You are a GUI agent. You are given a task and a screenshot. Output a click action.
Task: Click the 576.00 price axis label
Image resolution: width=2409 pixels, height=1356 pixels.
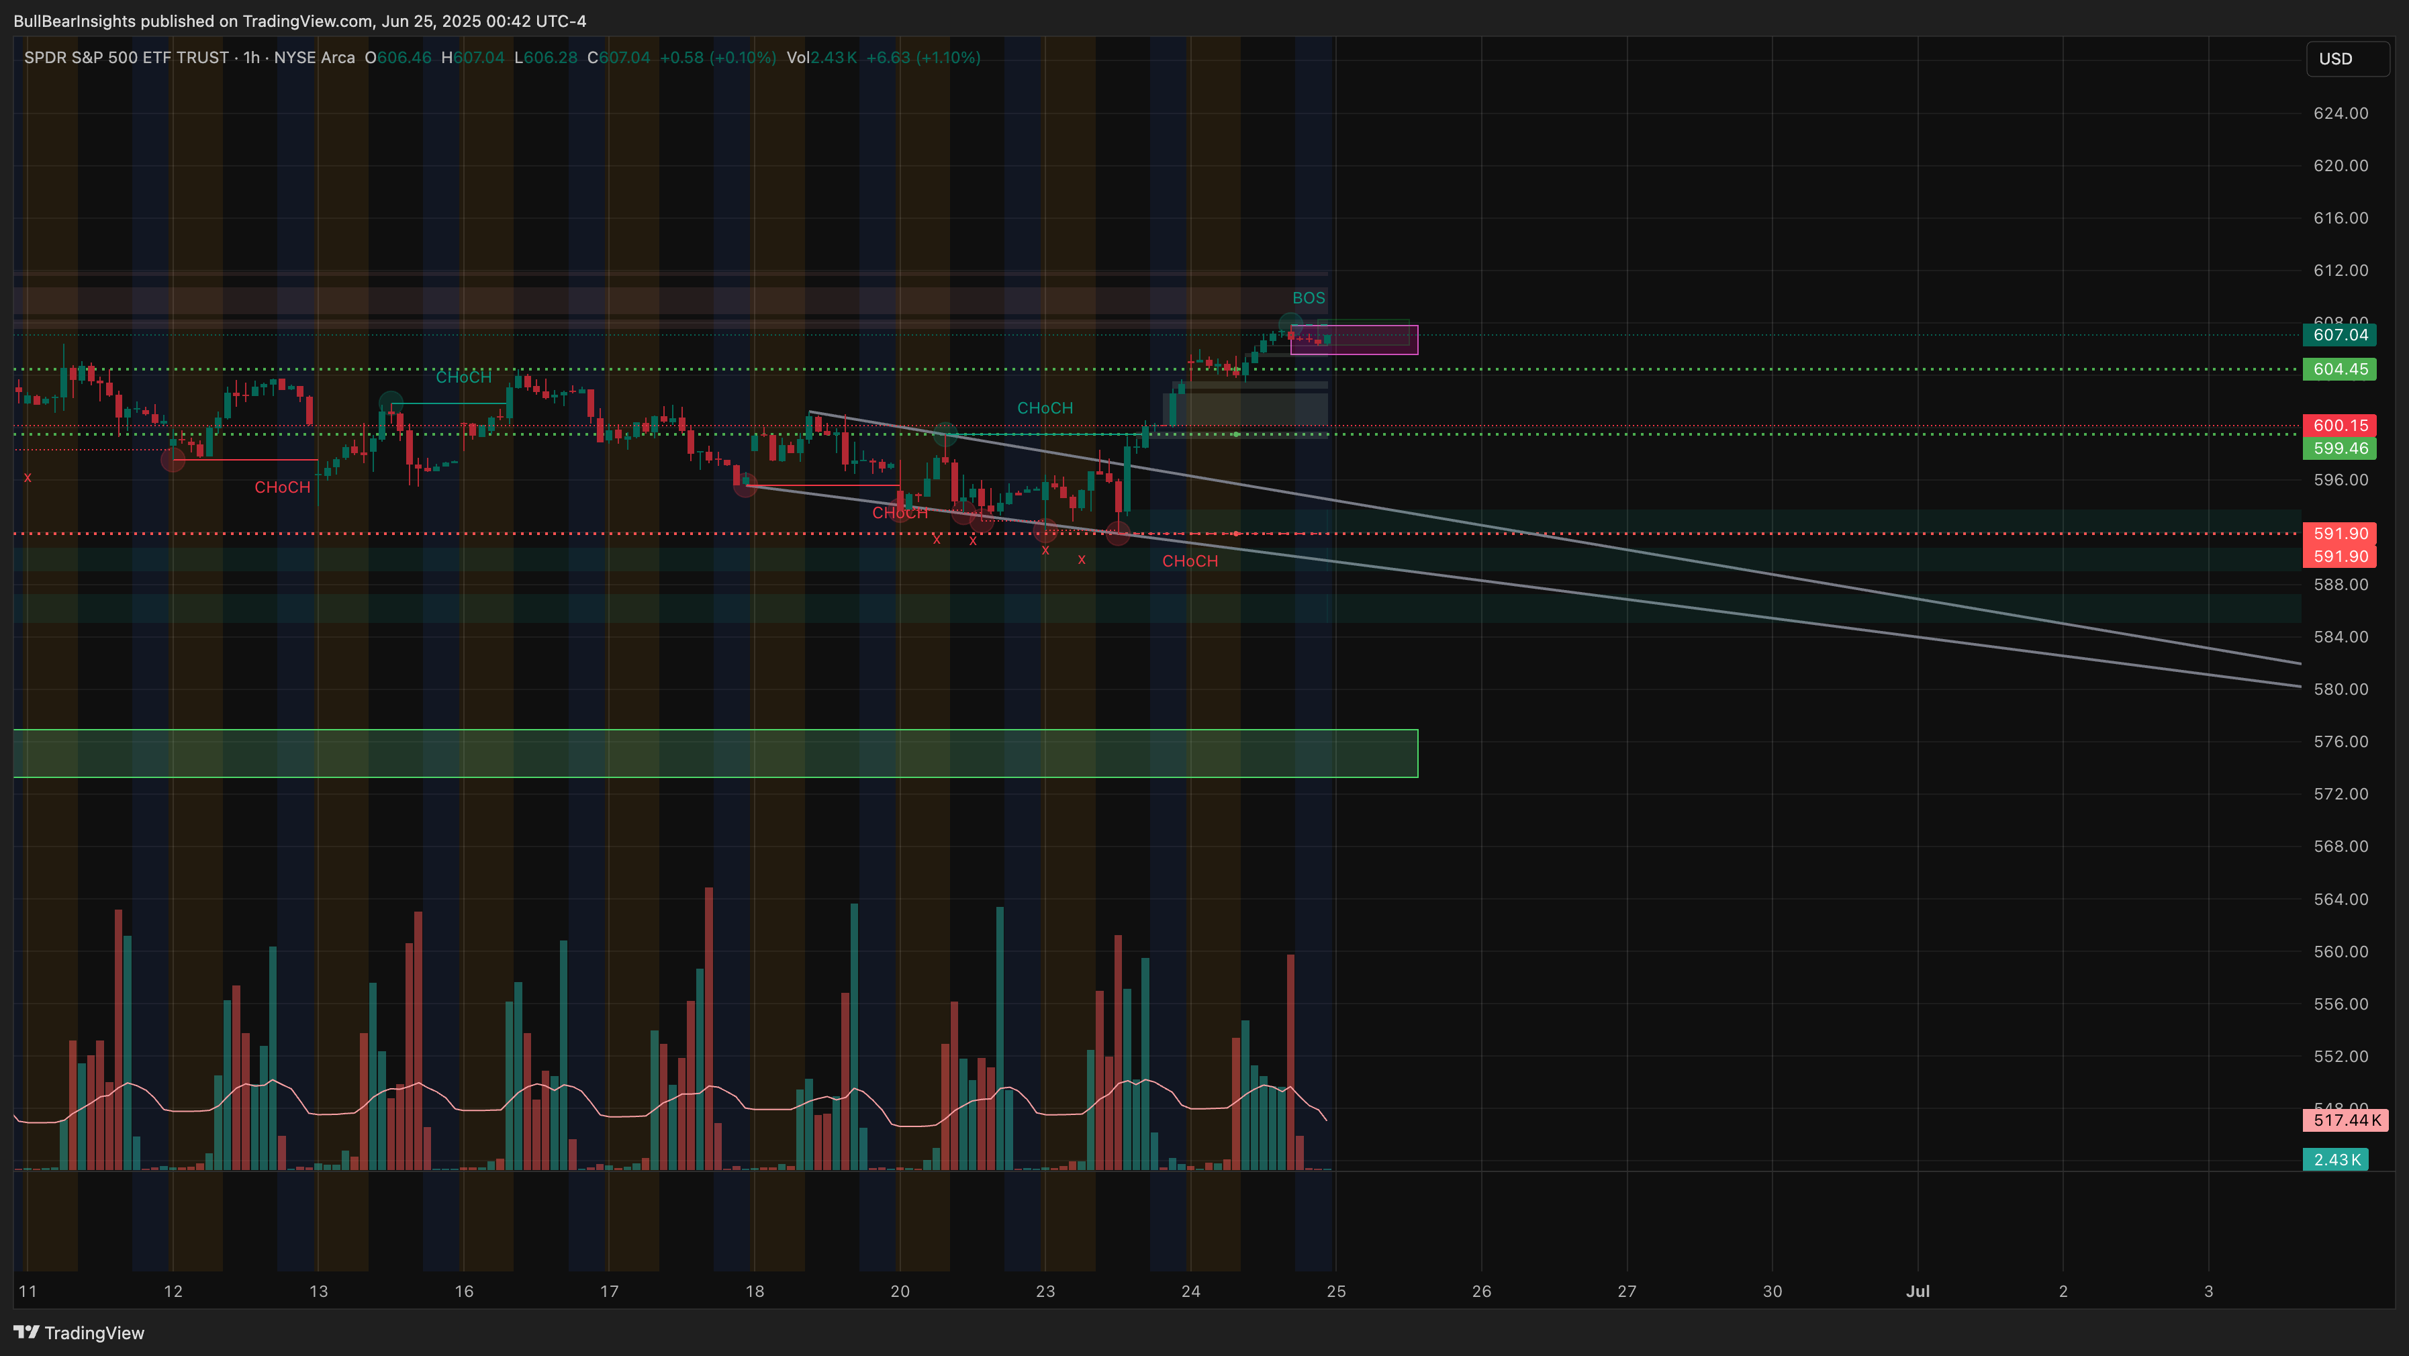point(2341,742)
